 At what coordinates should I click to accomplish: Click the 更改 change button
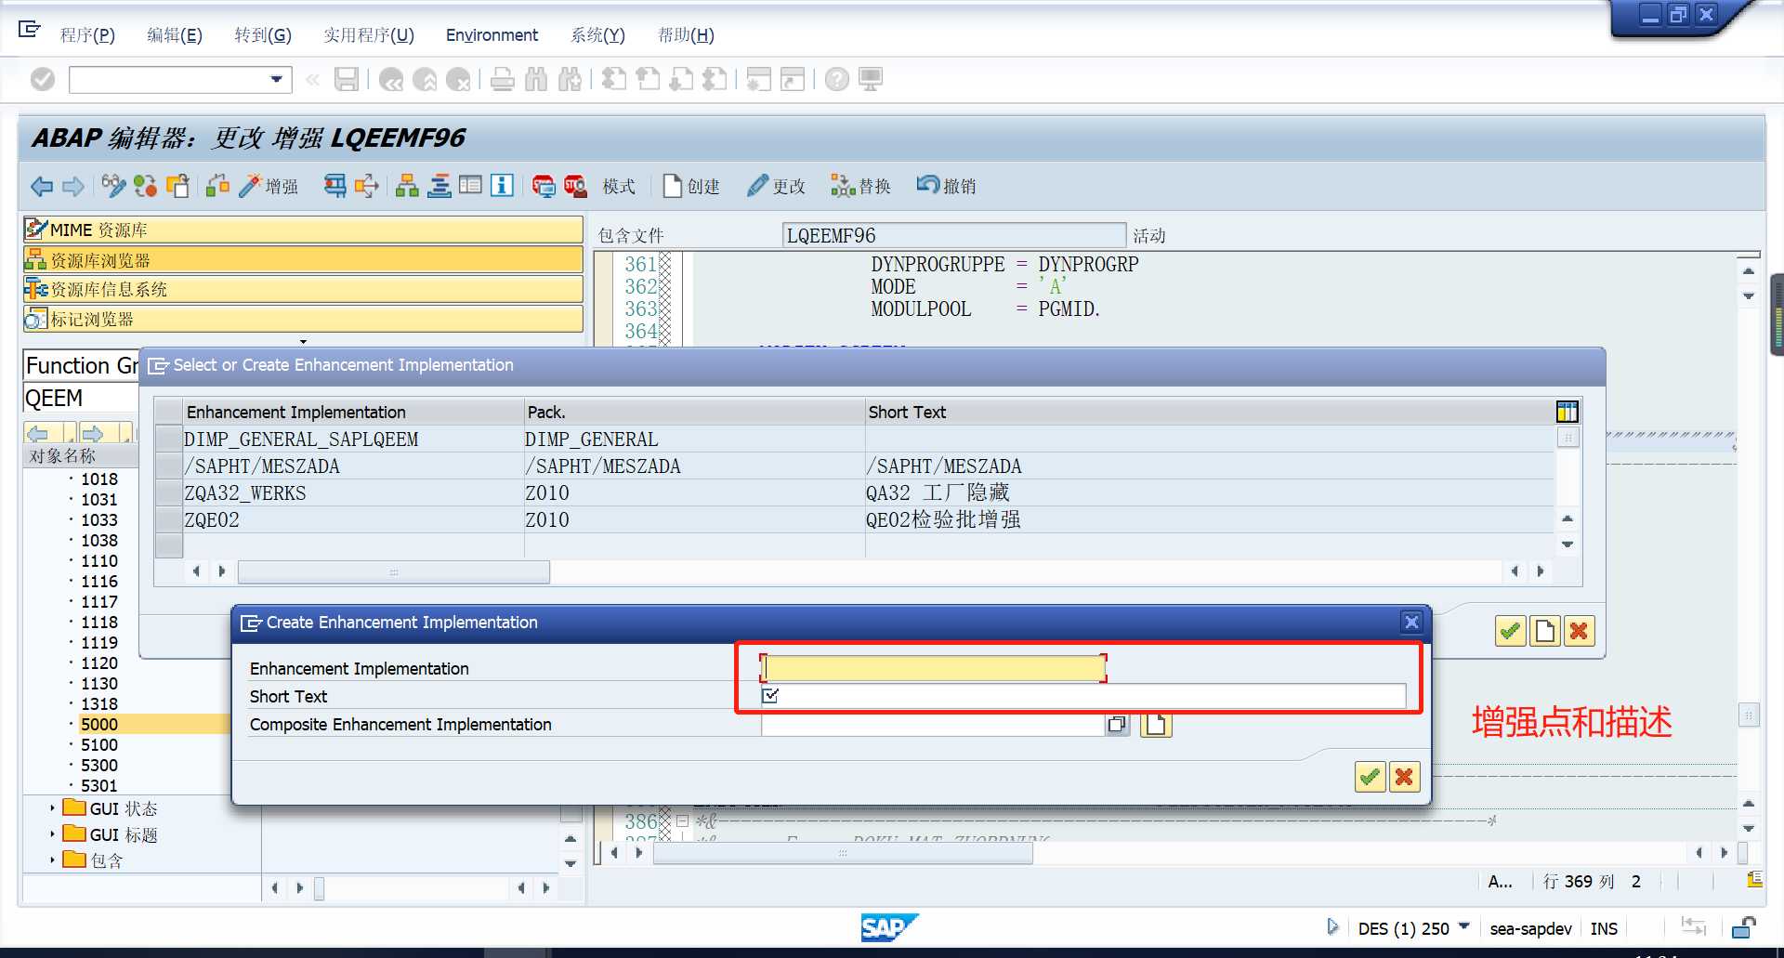coord(777,186)
